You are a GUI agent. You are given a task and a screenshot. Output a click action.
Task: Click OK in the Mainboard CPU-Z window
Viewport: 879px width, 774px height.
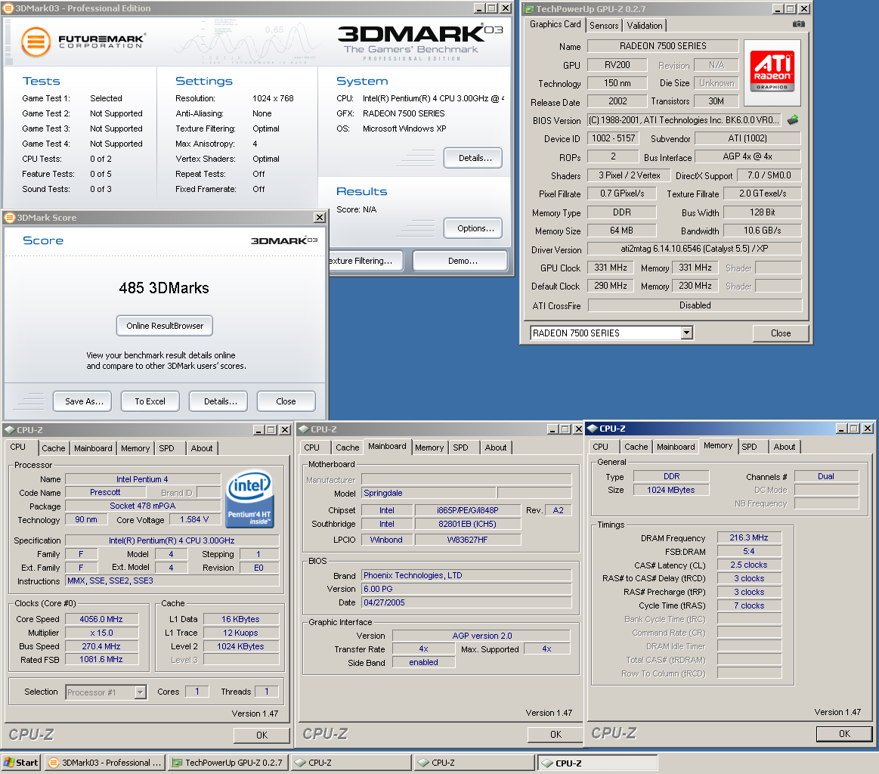coord(556,734)
